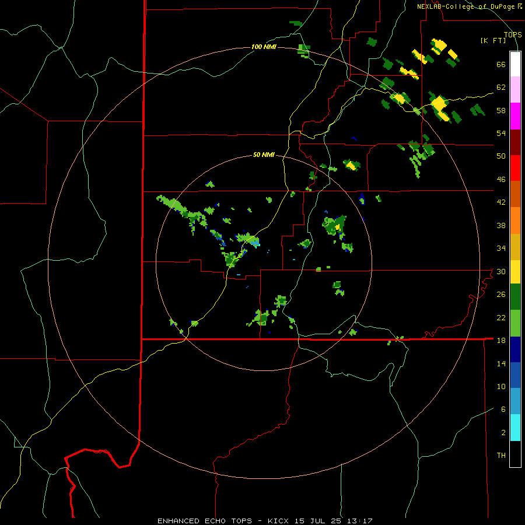Click the legend value "46"

click(501, 180)
